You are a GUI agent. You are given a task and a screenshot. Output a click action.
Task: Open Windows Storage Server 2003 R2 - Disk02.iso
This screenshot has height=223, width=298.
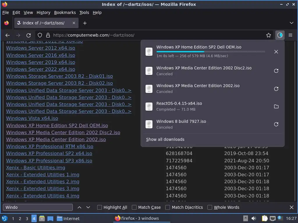59,83
